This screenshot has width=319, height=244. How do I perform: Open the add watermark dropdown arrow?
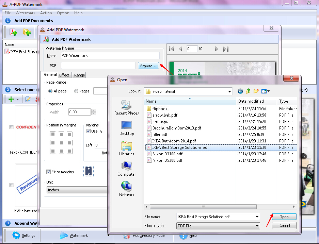(18, 100)
